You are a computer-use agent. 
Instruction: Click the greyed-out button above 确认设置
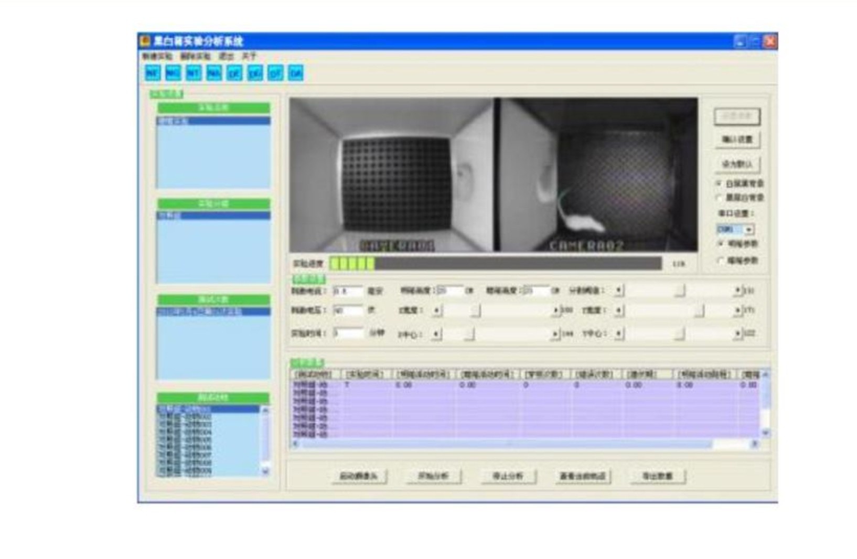click(737, 116)
